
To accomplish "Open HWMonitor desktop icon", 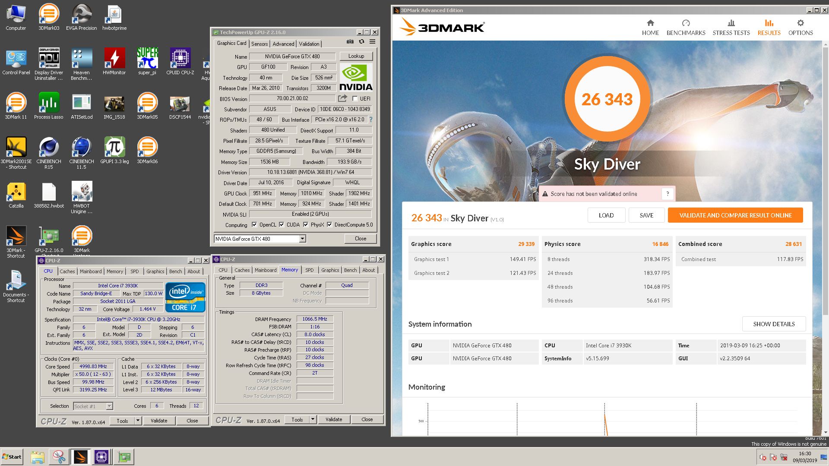I will click(x=114, y=61).
